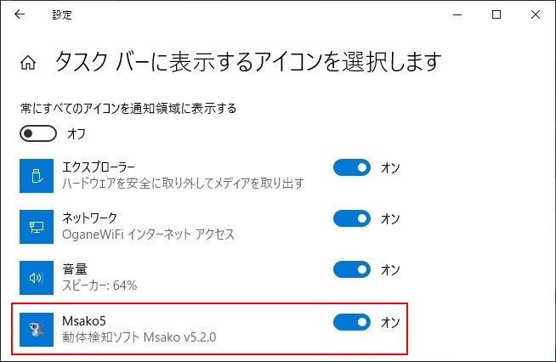Screen dimensions: 556x362
Task: Toggle off Msako5 taskbar icon
Action: 352,322
